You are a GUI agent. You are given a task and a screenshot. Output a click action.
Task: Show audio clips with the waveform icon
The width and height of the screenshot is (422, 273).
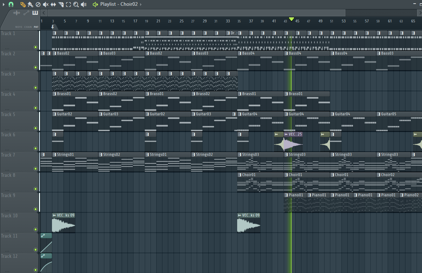[17, 13]
